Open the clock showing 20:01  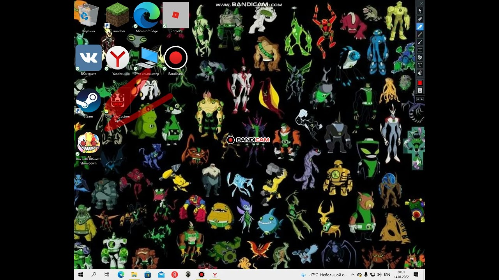(x=401, y=275)
